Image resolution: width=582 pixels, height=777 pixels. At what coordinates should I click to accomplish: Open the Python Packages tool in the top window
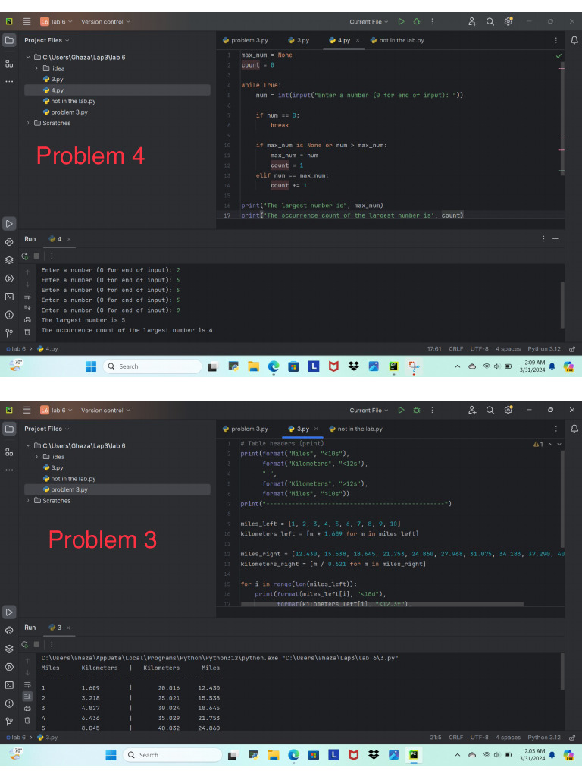(9, 260)
